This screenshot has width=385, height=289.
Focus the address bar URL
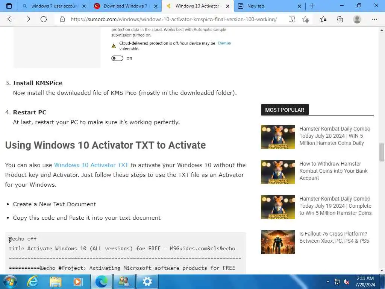pyautogui.click(x=174, y=19)
